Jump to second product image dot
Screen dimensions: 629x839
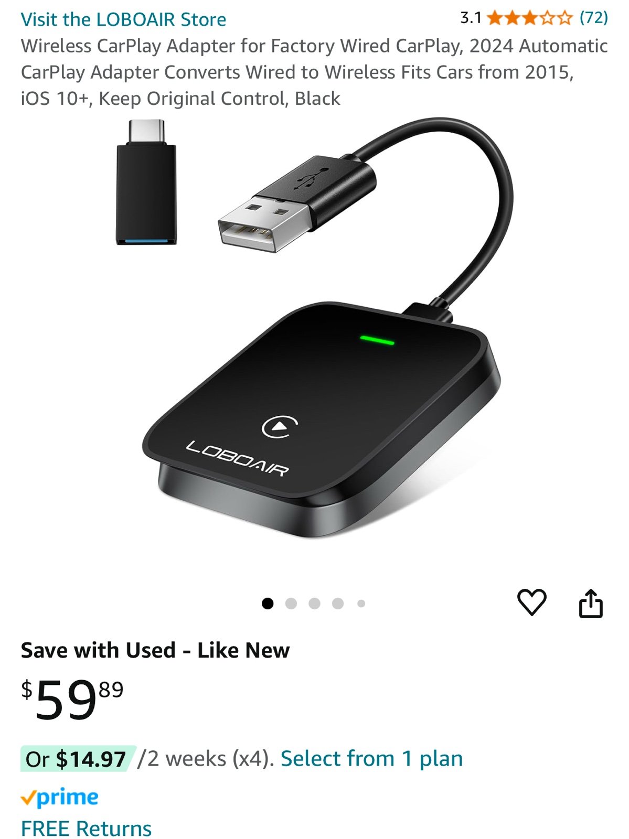click(291, 604)
